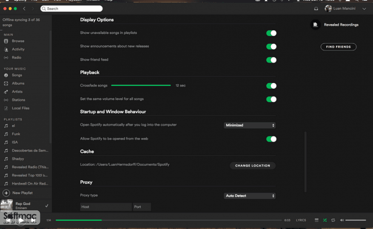Toggle Allow Spotify opened from the web
This screenshot has height=229, width=373.
[x=271, y=139]
